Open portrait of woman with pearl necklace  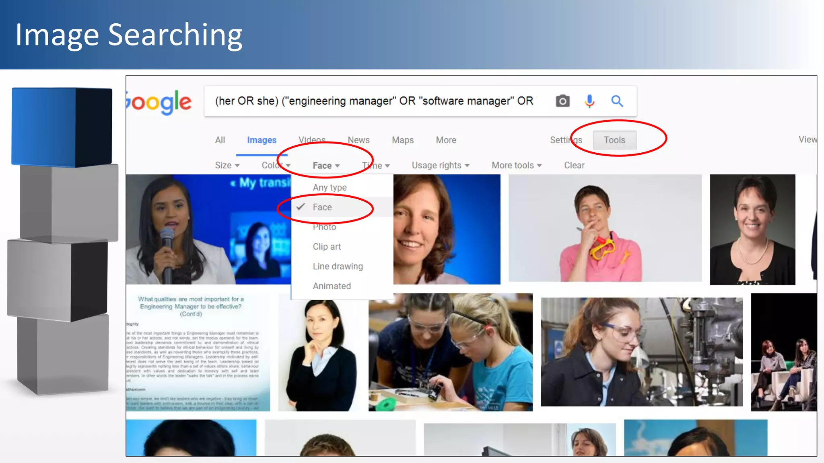[x=752, y=229]
